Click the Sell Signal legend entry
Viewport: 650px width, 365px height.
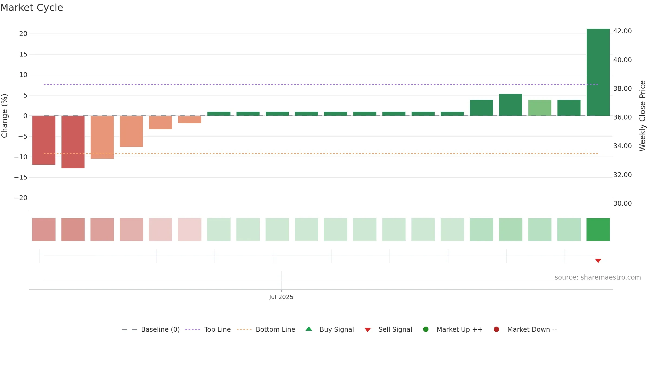point(388,329)
